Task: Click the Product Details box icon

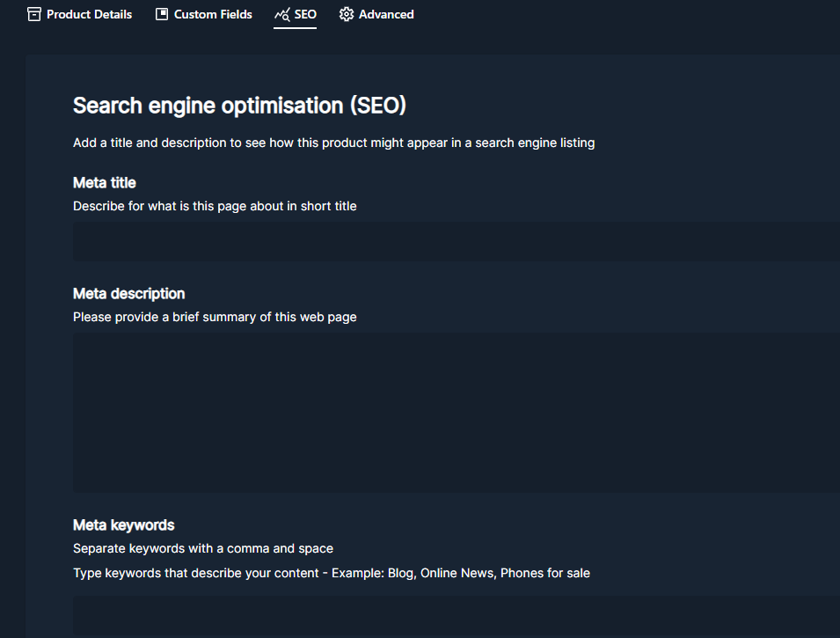Action: point(34,14)
